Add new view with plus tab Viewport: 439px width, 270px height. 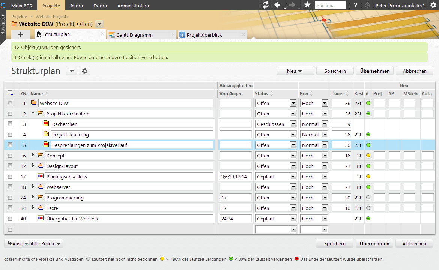coord(20,34)
